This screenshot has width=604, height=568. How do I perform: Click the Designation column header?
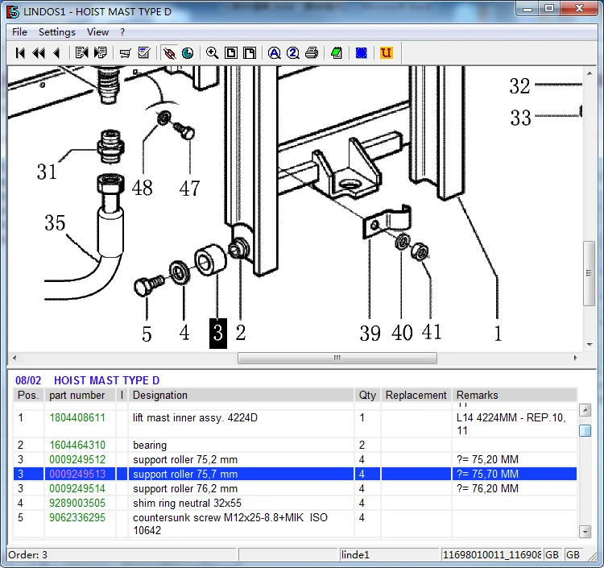coord(160,395)
